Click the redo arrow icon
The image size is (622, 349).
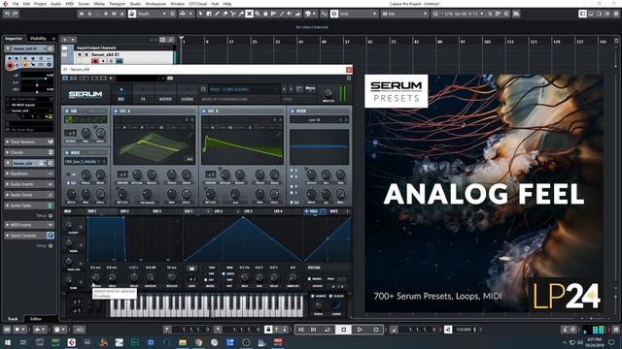click(x=16, y=14)
